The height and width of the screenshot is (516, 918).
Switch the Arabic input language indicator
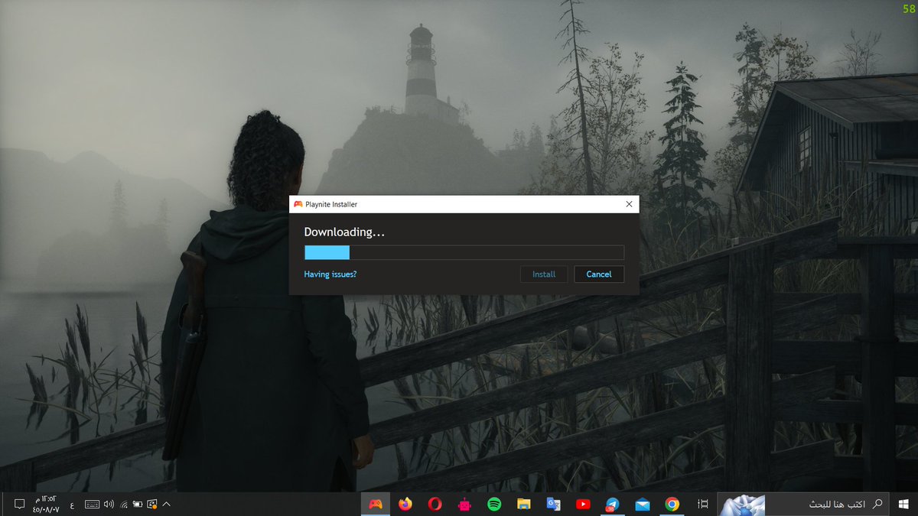pos(73,504)
